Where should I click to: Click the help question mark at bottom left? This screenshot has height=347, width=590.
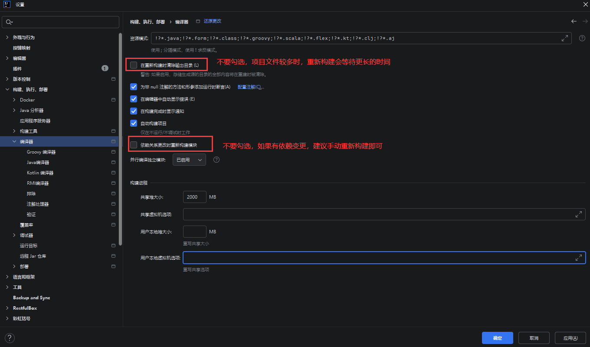[10, 338]
